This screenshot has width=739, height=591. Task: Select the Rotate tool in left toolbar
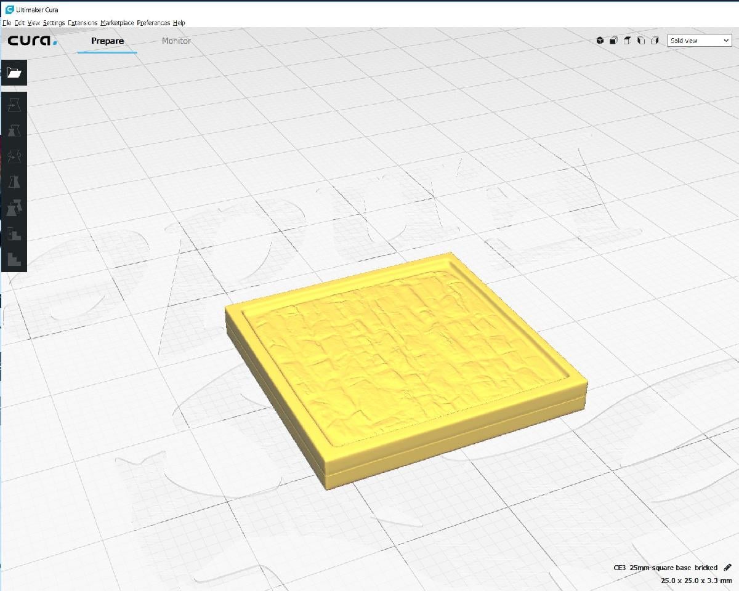pos(14,156)
